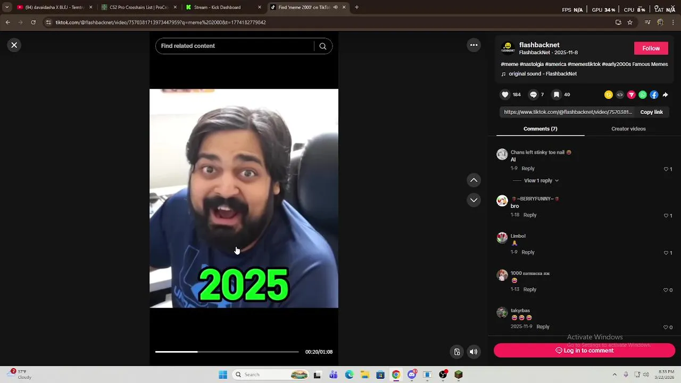Open the Windows Start menu
This screenshot has height=383, width=681.
223,374
